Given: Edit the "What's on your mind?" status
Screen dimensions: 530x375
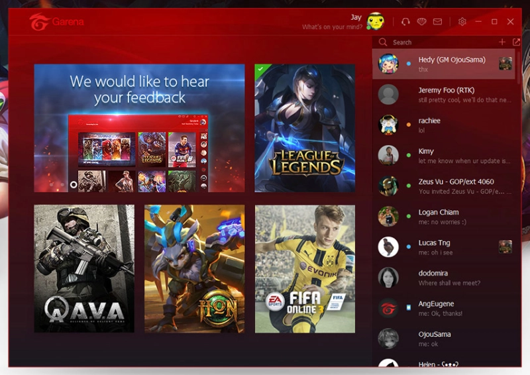Looking at the screenshot, I should (332, 27).
